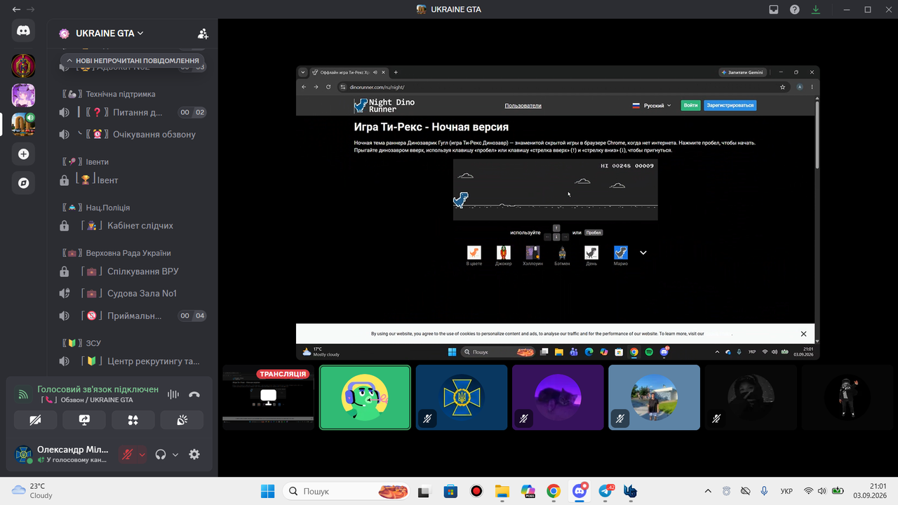The height and width of the screenshot is (505, 898).
Task: Open taskbar microphone status icon
Action: (x=764, y=491)
